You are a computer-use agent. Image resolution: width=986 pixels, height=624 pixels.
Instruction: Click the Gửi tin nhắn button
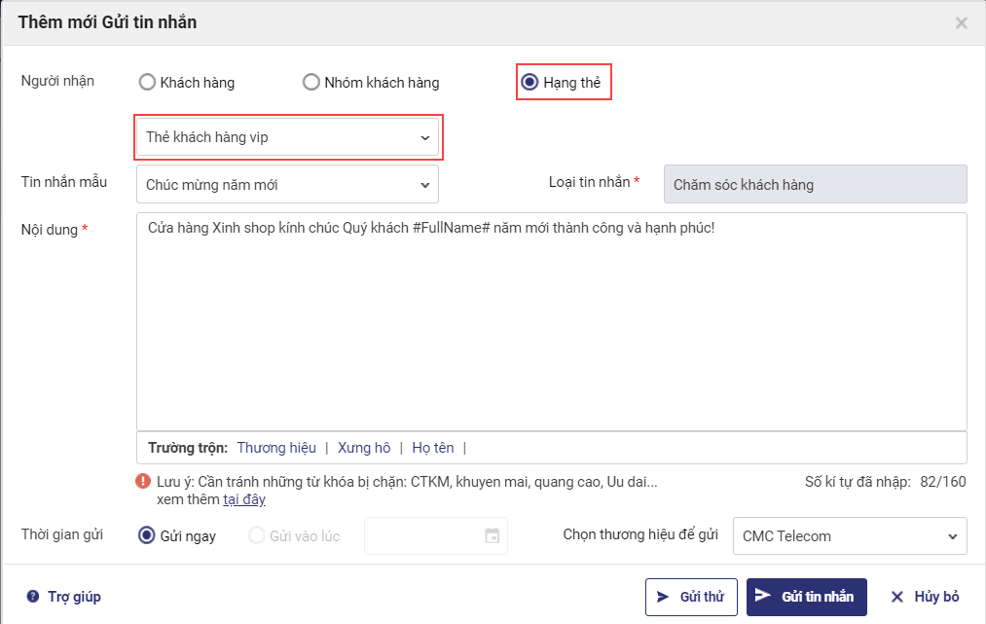coord(806,597)
